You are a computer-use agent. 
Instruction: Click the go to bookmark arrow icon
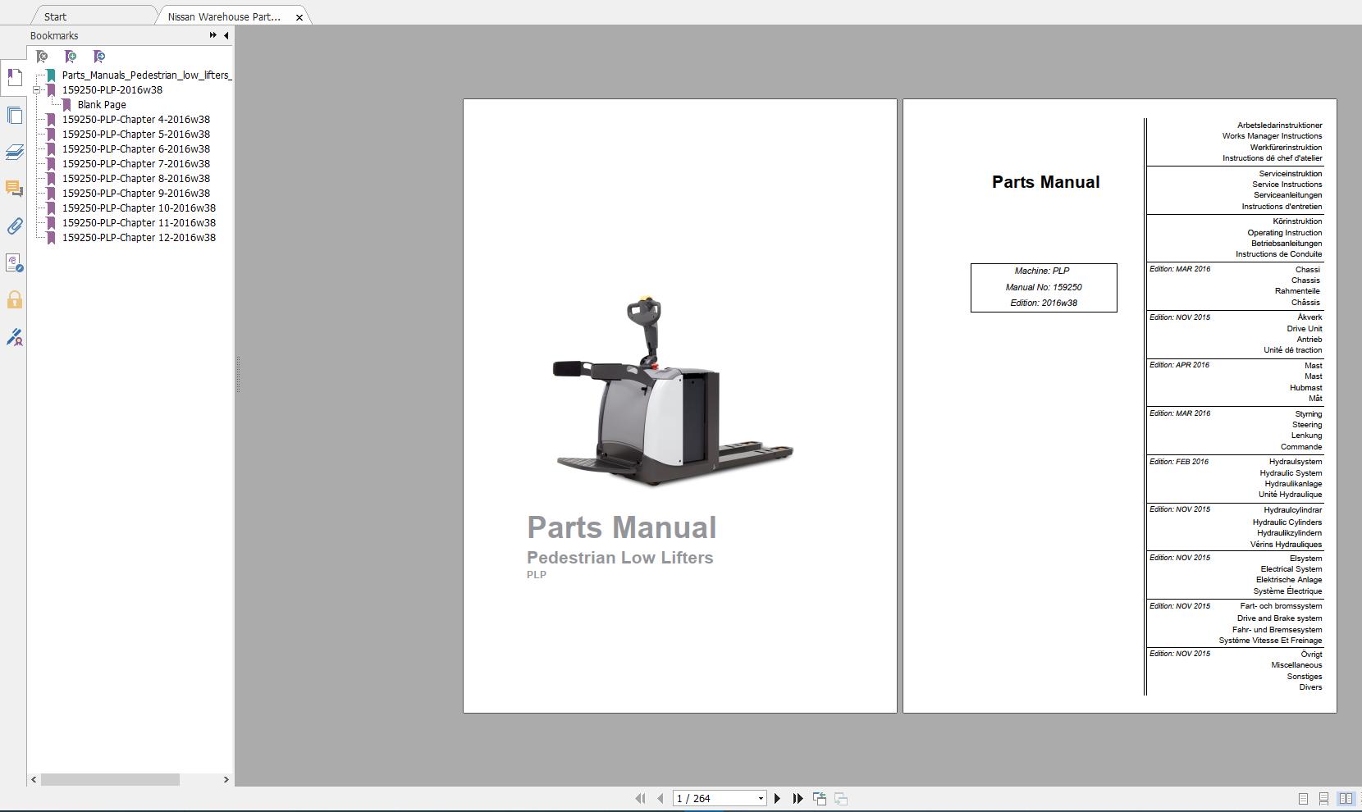99,57
